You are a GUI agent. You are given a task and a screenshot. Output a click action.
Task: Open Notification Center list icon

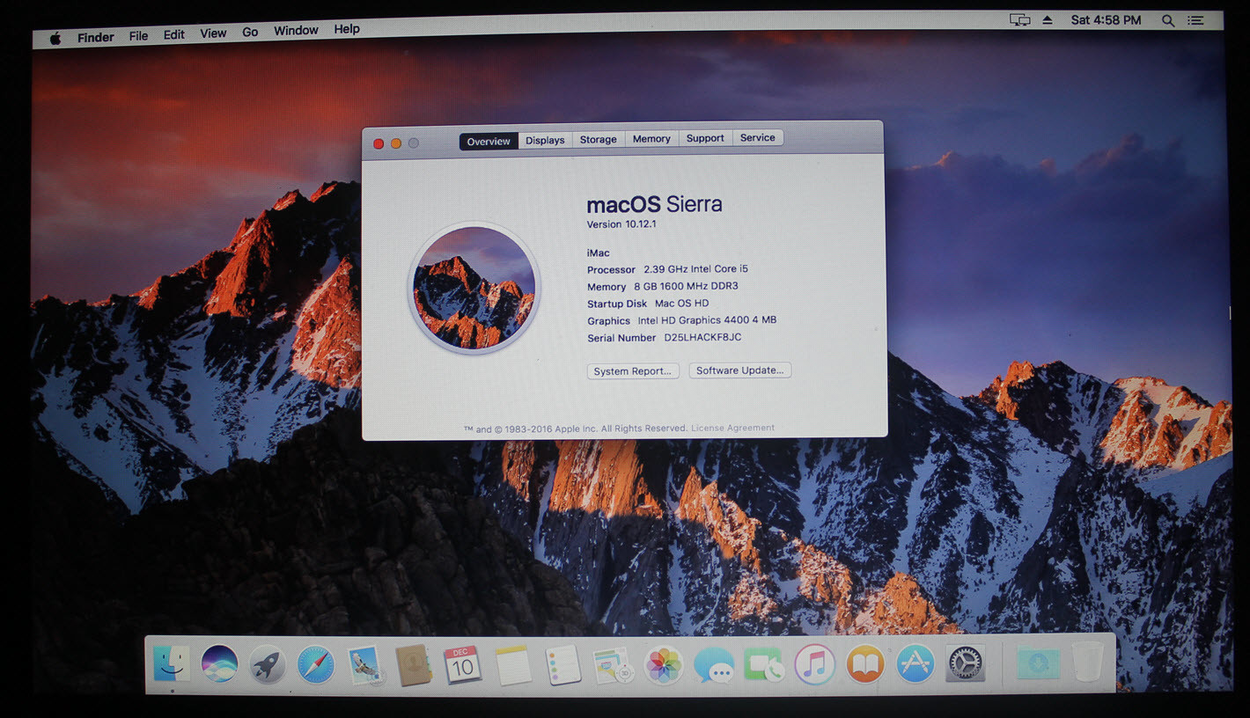(1195, 20)
